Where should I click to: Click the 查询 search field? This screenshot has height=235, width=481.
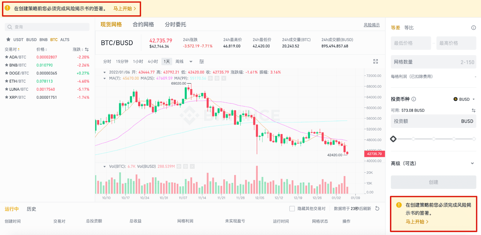click(47, 27)
